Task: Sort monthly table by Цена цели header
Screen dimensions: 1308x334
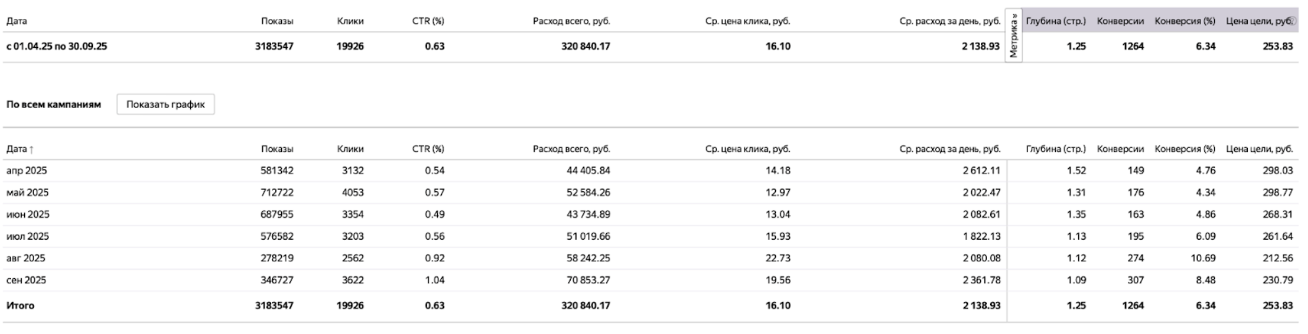Action: 1260,149
